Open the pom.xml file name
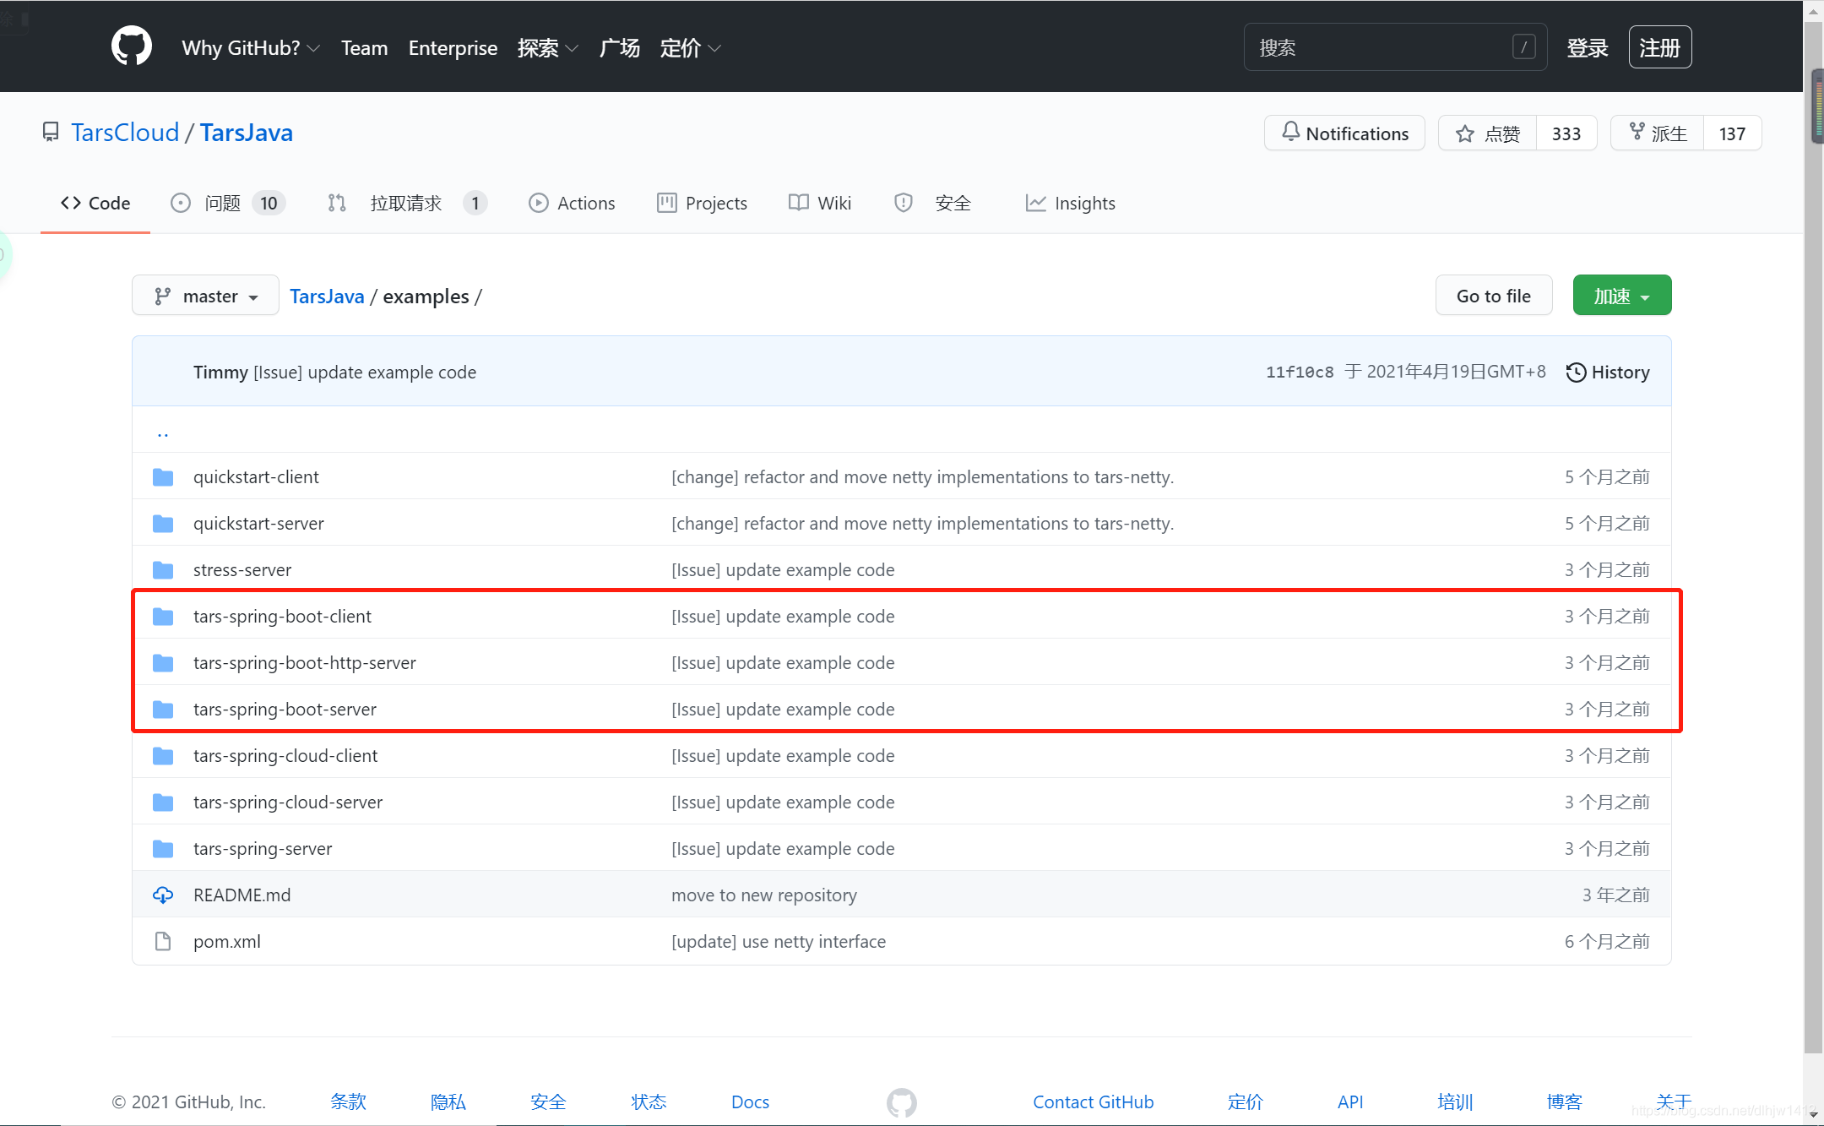Image resolution: width=1824 pixels, height=1126 pixels. pyautogui.click(x=226, y=941)
